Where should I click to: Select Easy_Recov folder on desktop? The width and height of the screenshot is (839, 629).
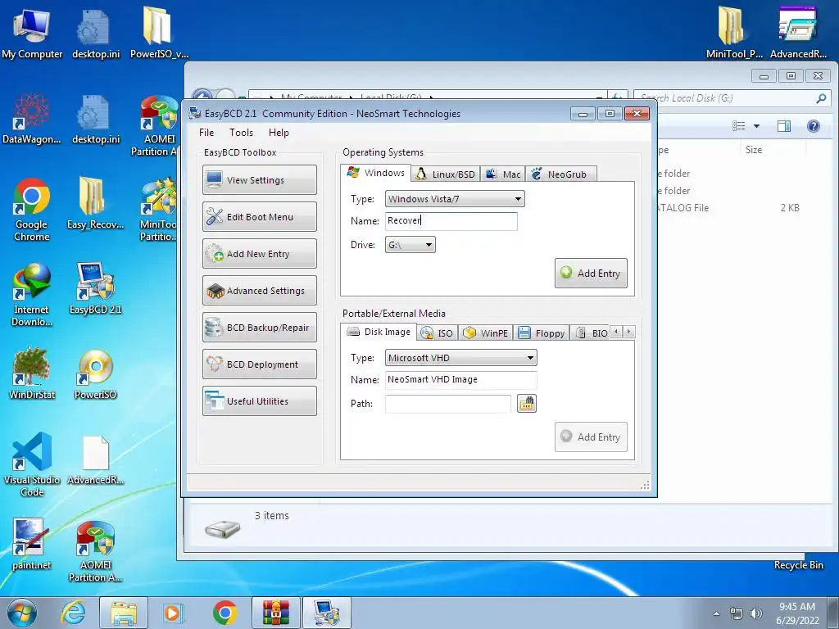click(x=95, y=203)
